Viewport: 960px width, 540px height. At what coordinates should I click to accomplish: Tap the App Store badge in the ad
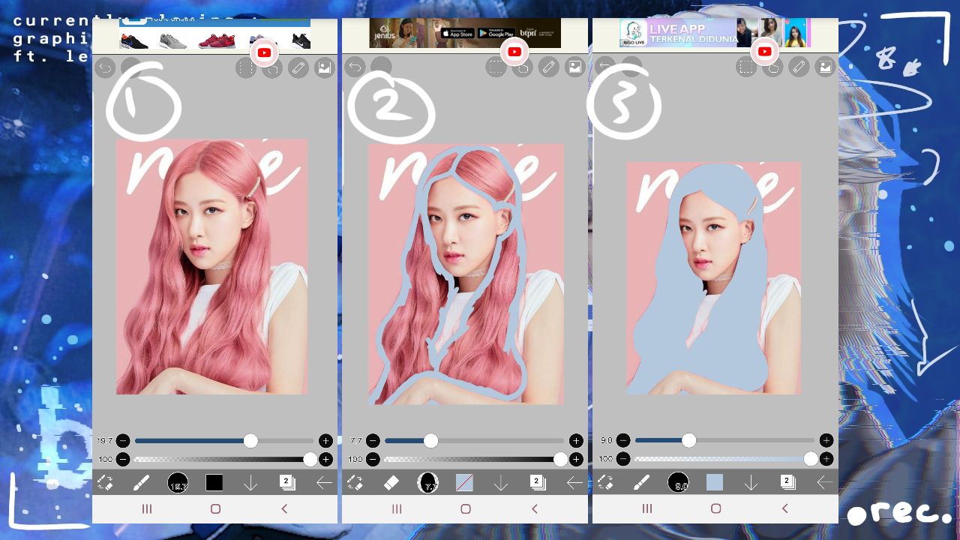coord(456,34)
